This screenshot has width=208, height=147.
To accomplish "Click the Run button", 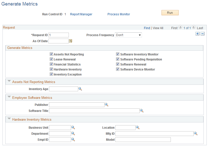I will pos(170,13).
